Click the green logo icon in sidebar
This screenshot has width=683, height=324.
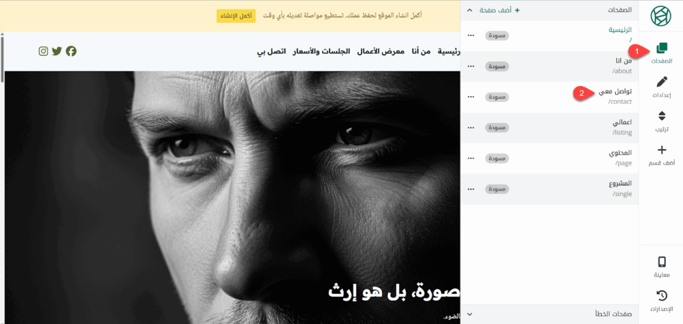pos(661,15)
